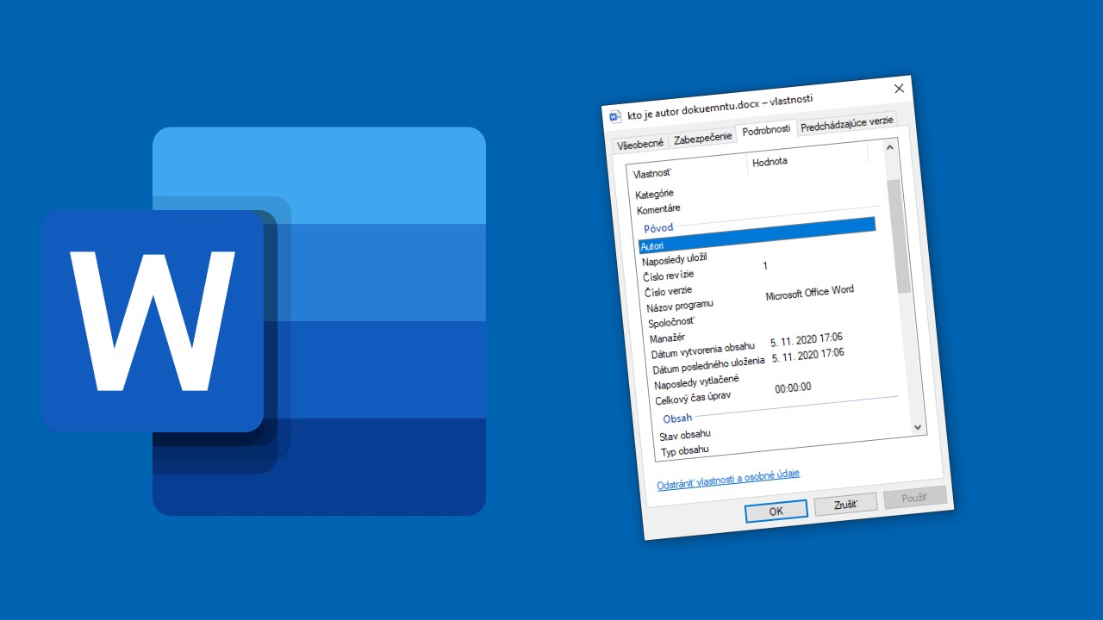Viewport: 1103px width, 620px height.
Task: Click the Obsah group heading
Action: (677, 418)
